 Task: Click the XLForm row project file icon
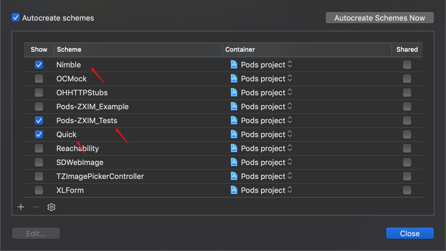(234, 190)
